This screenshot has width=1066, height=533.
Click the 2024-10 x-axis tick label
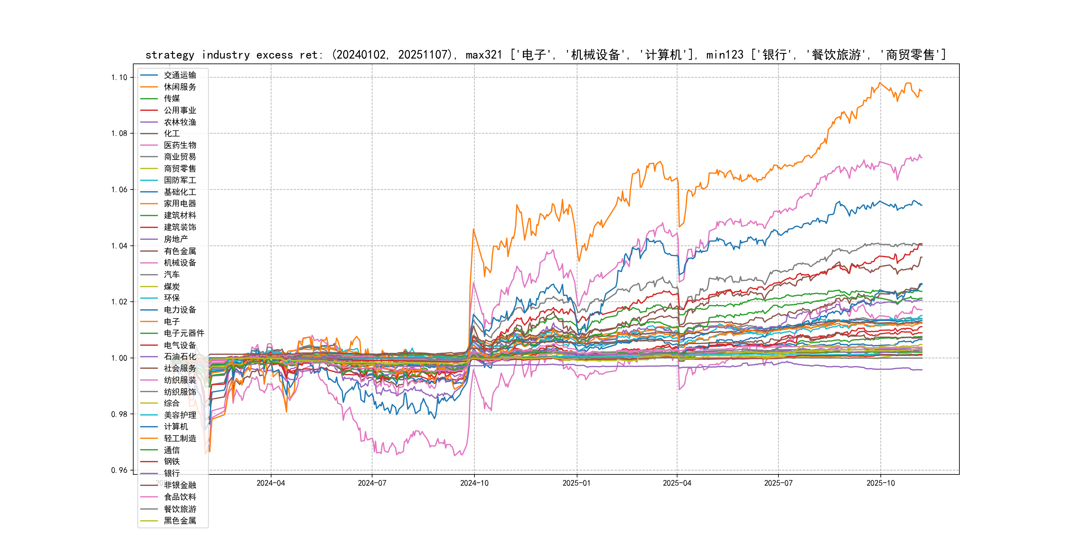pos(474,483)
